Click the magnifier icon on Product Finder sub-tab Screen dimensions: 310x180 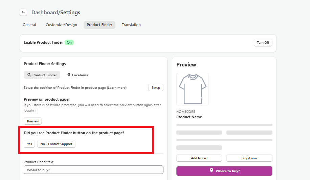pyautogui.click(x=29, y=75)
